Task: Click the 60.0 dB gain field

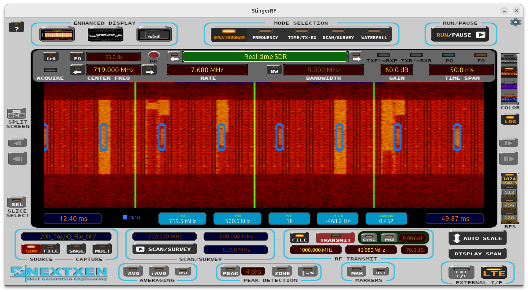Action: (397, 70)
